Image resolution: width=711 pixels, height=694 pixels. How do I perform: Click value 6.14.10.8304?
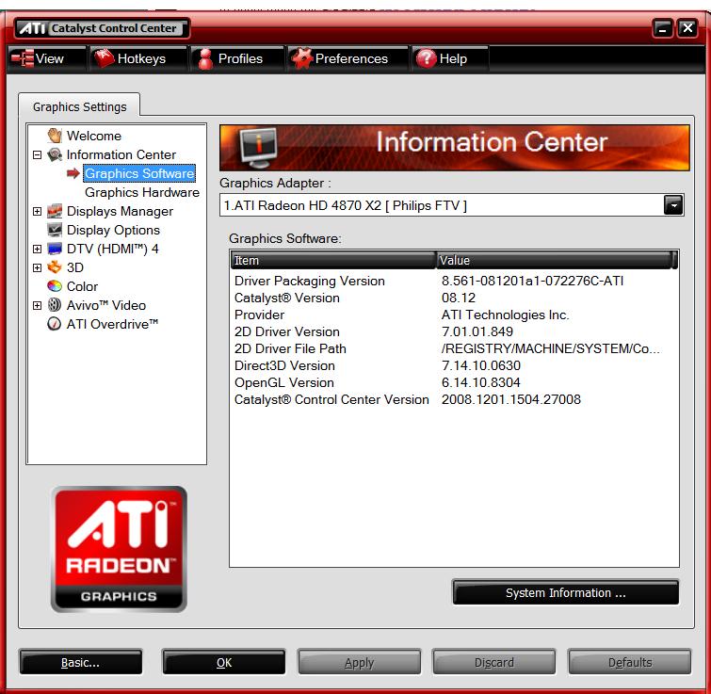[480, 382]
